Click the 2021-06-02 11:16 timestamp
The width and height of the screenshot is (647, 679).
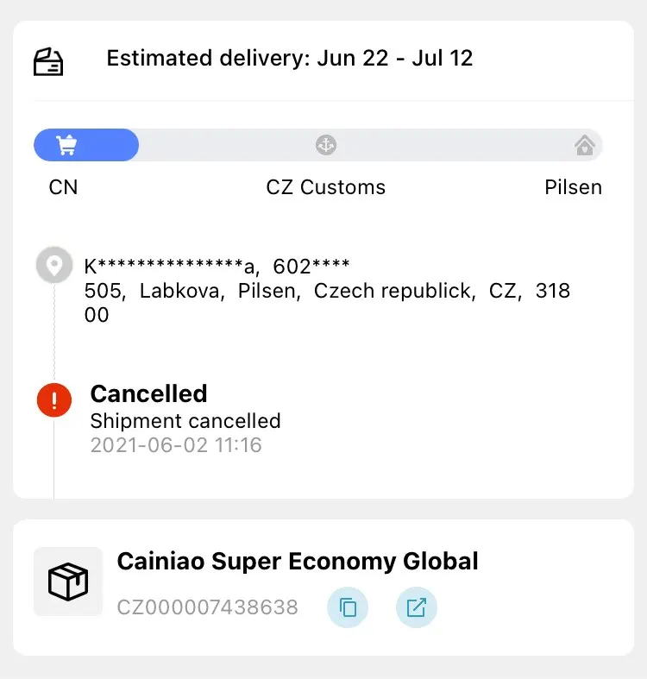coord(176,445)
